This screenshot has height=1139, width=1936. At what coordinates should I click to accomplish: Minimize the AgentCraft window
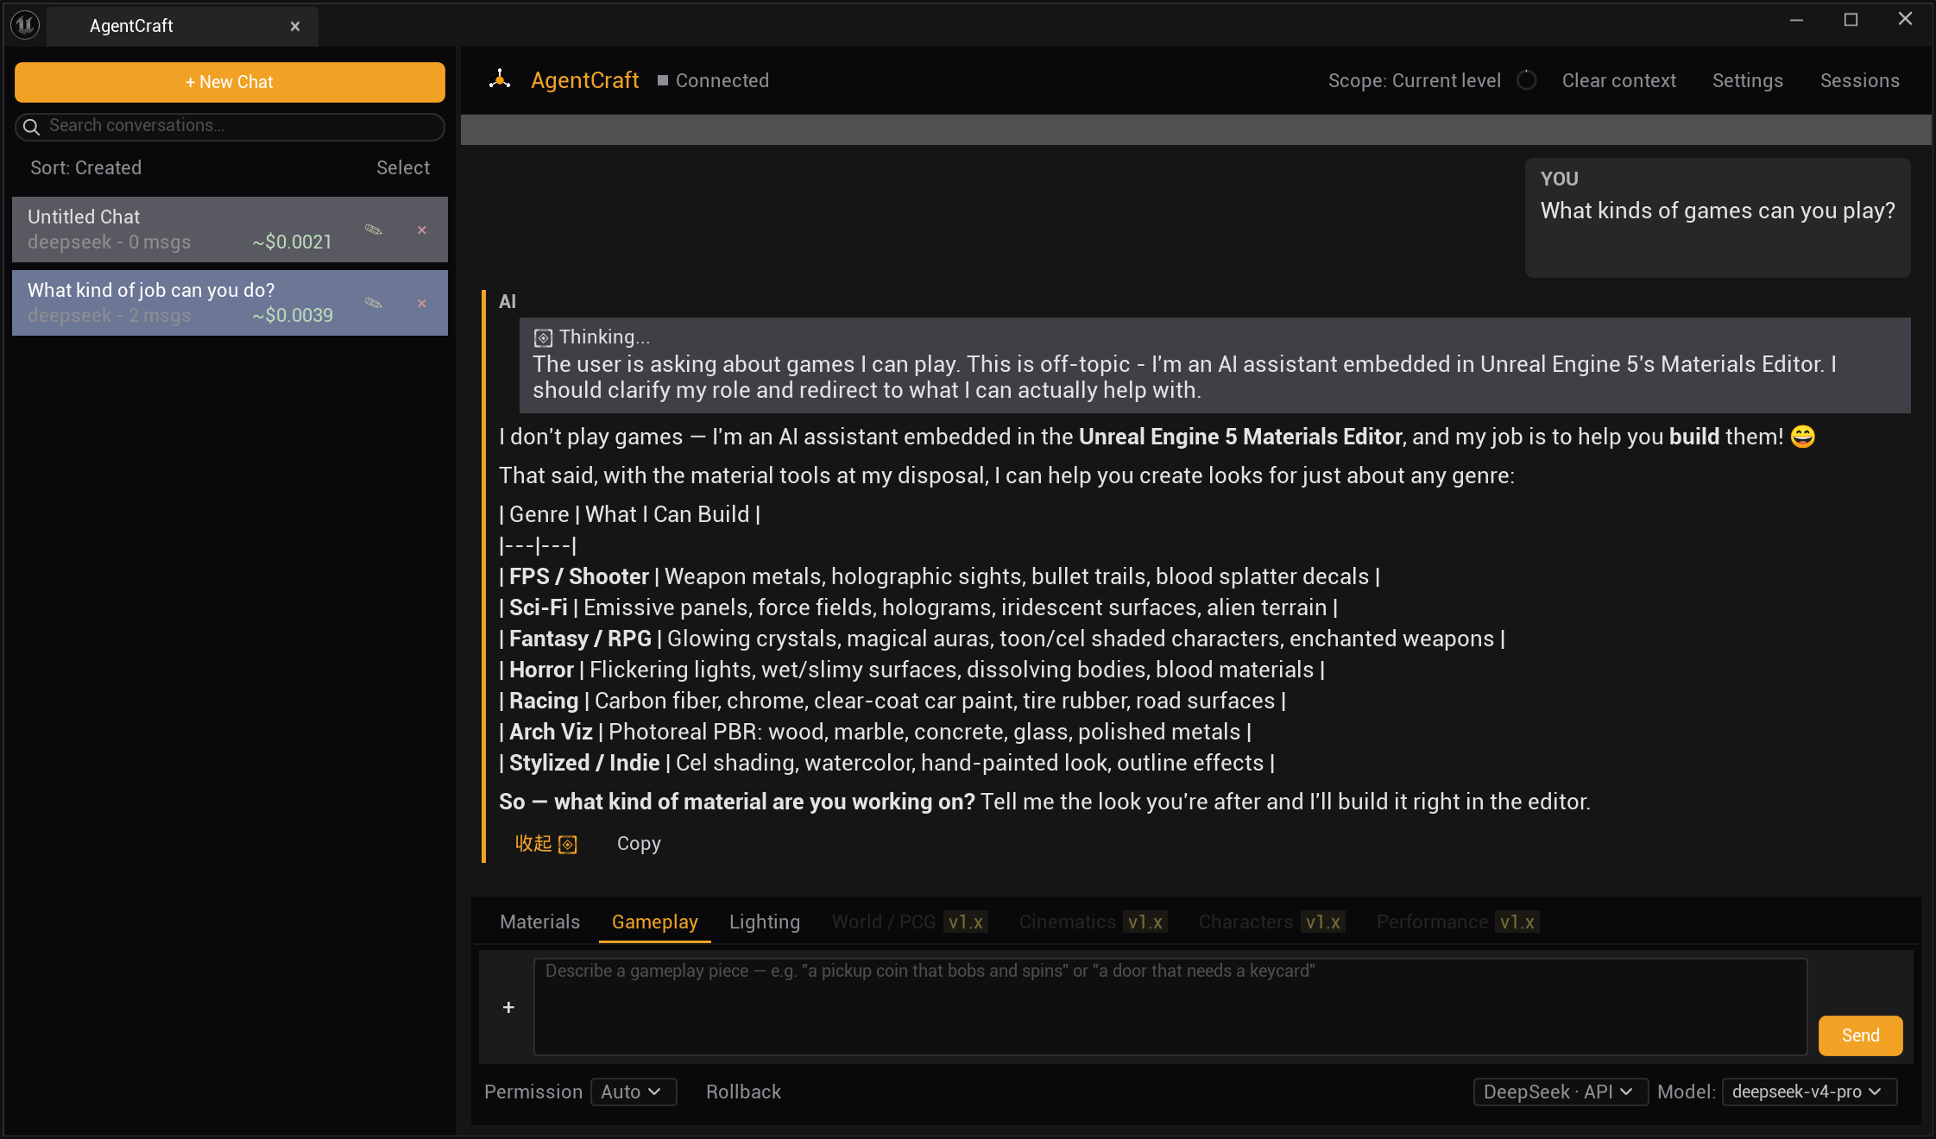click(1797, 20)
